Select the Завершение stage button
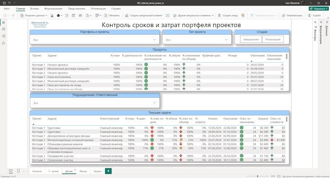 point(251,39)
